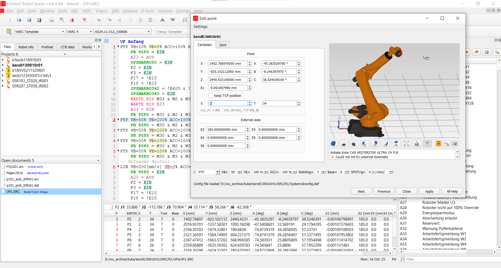The width and height of the screenshot is (501, 268).
Task: Click the red X delete icon
Action: 84,20
